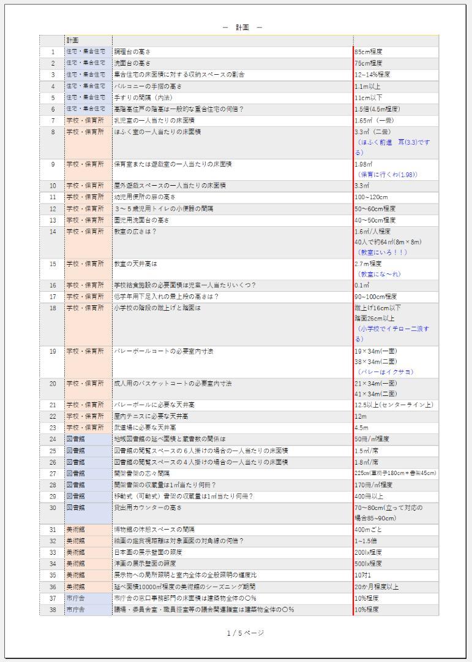
Task: Click the page title "― 計画 ―"
Action: 242,28
